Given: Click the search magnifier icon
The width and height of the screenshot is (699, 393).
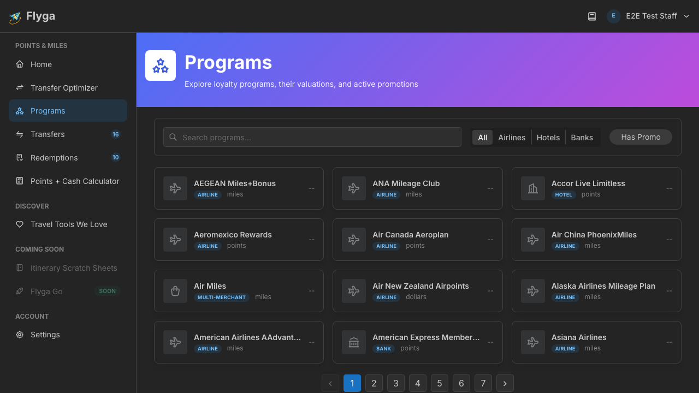Looking at the screenshot, I should click(173, 137).
